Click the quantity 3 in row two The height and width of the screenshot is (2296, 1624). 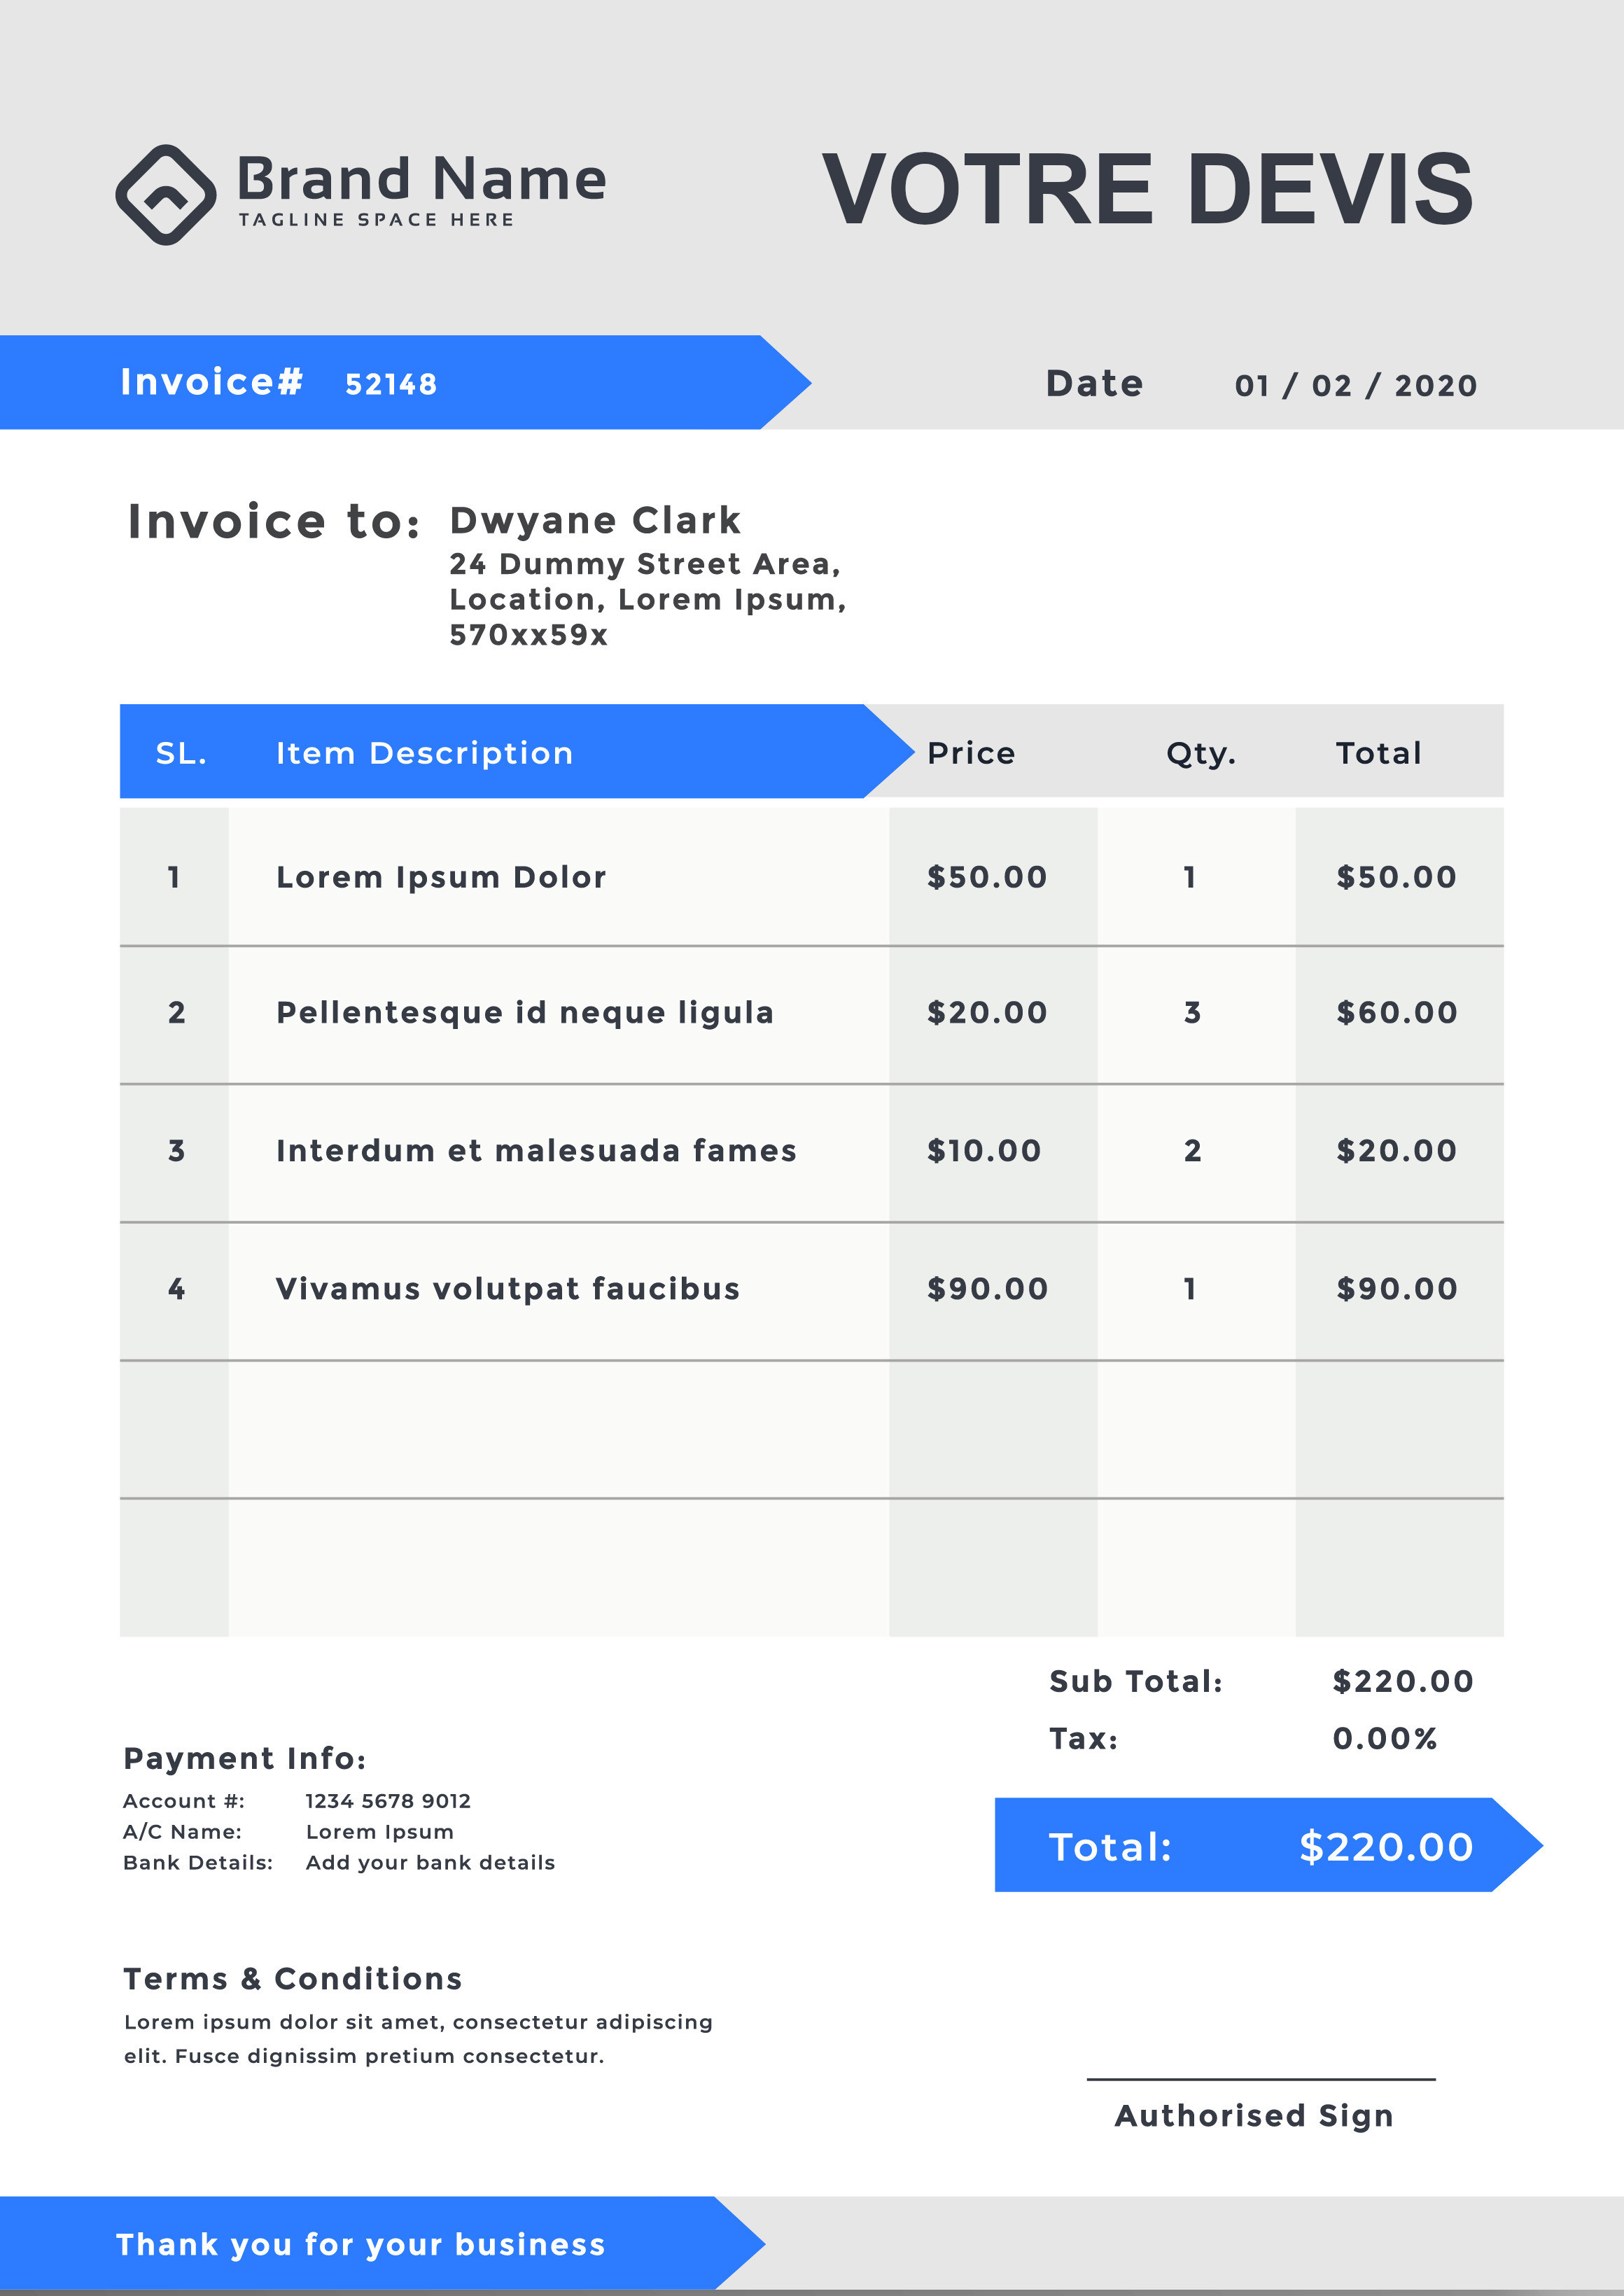coord(1192,1013)
